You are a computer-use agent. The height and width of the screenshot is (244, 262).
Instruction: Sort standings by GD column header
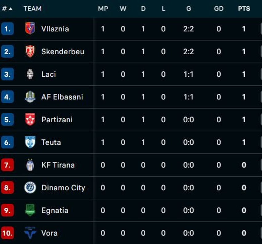click(219, 9)
